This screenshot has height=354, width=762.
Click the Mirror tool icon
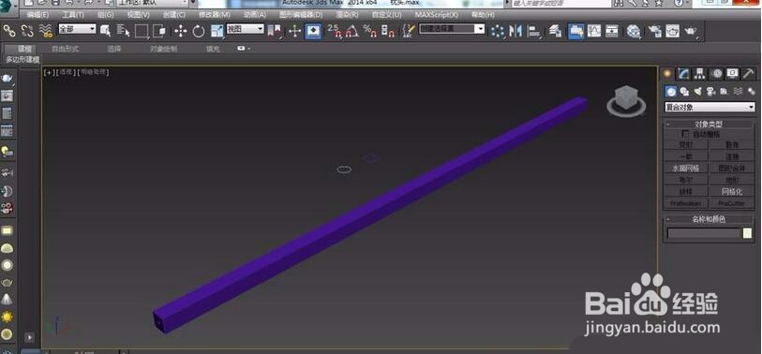point(515,31)
